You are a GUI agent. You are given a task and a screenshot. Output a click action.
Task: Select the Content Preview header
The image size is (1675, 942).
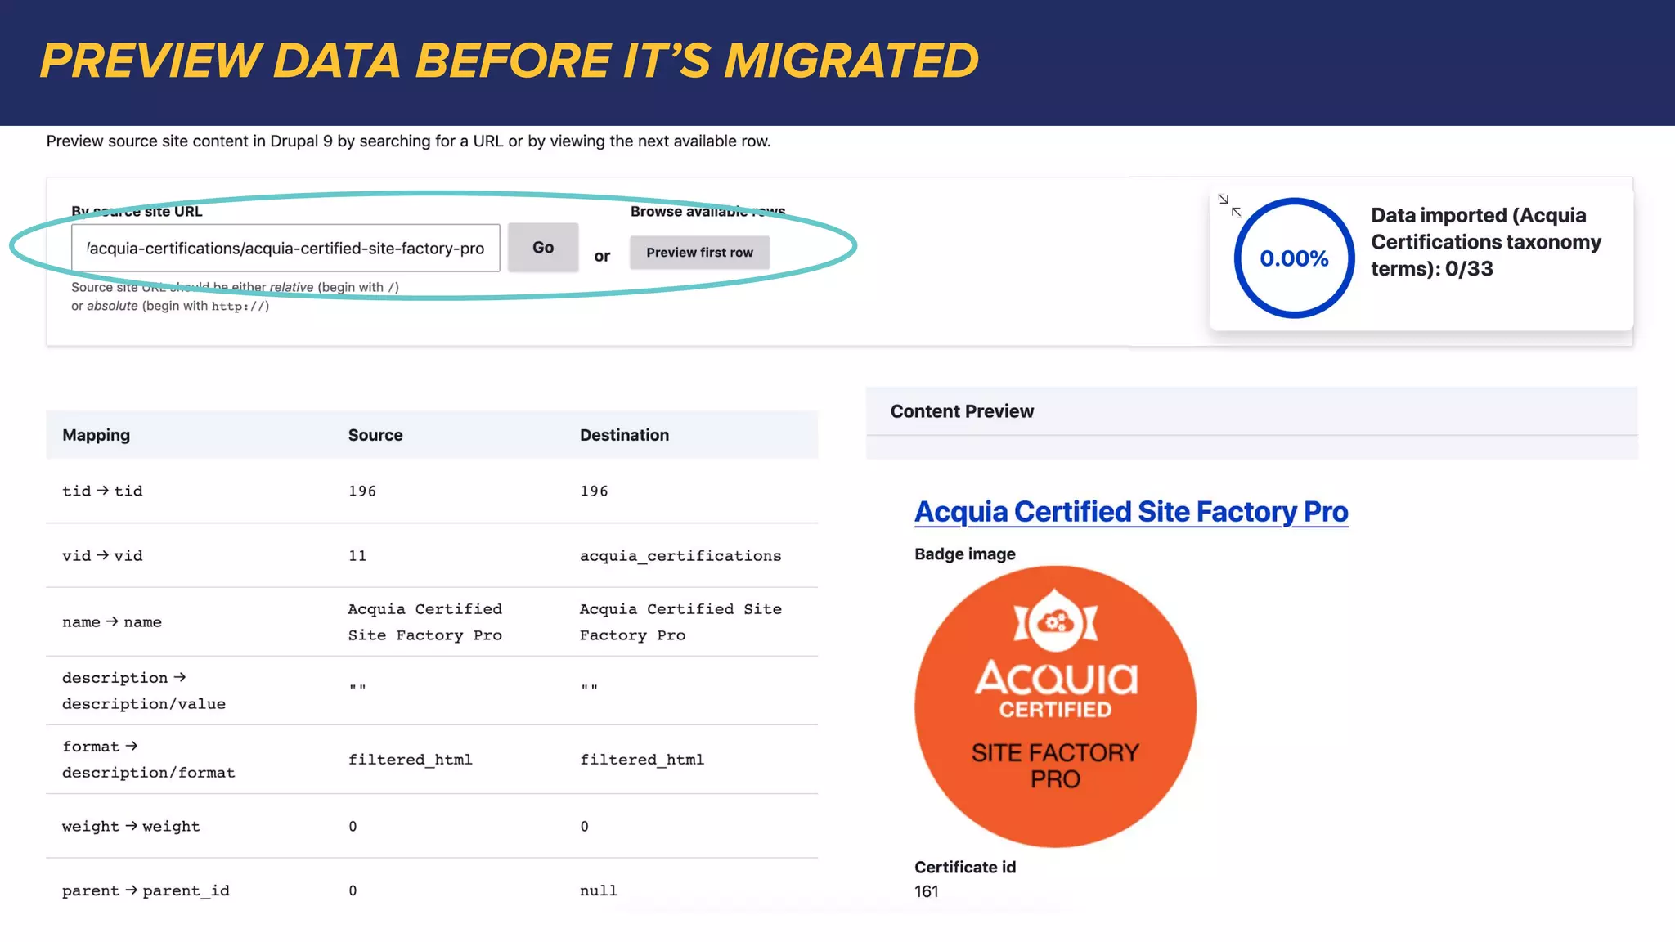1251,411
